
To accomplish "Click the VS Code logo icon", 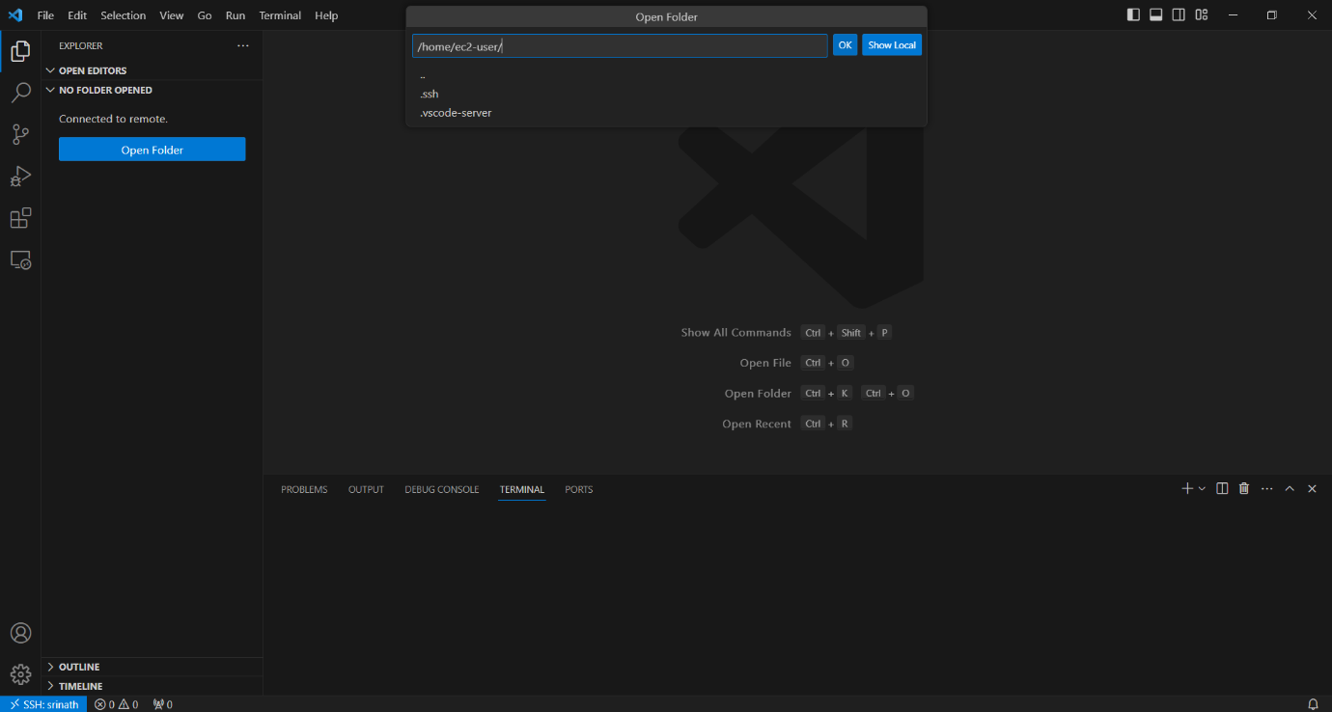I will [x=15, y=15].
